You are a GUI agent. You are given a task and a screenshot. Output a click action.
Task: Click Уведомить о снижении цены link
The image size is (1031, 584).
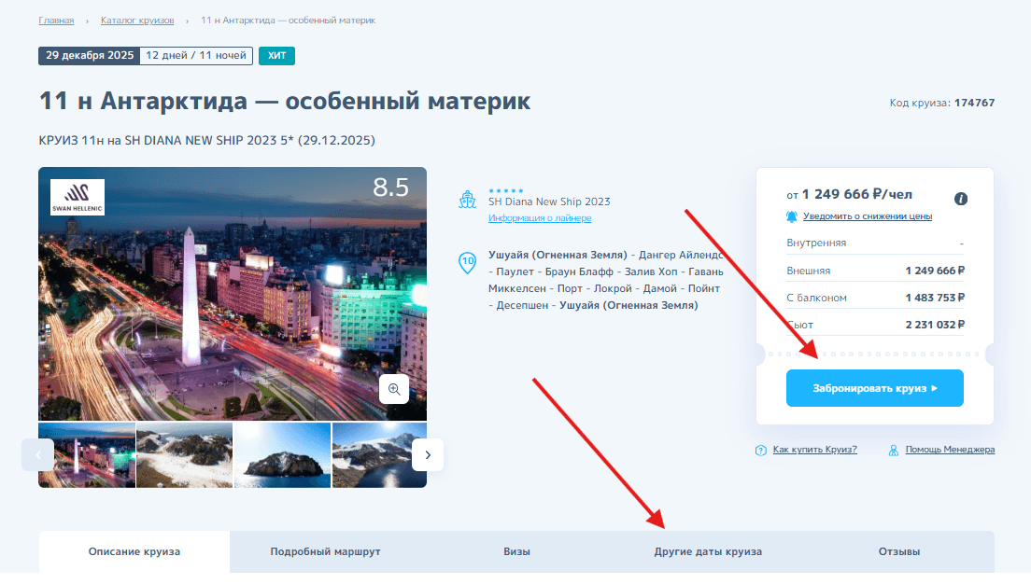[867, 216]
